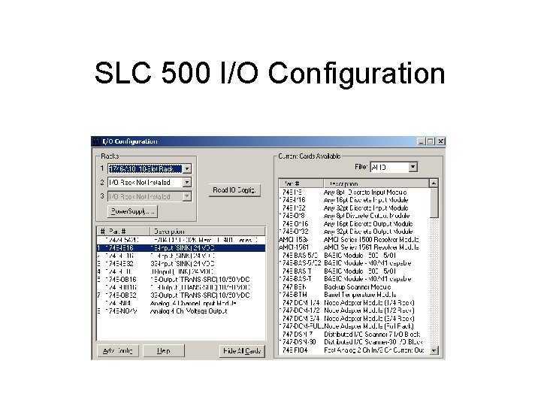Click down arrow of Cards Available scrollbar
The width and height of the screenshot is (541, 406).
434,350
